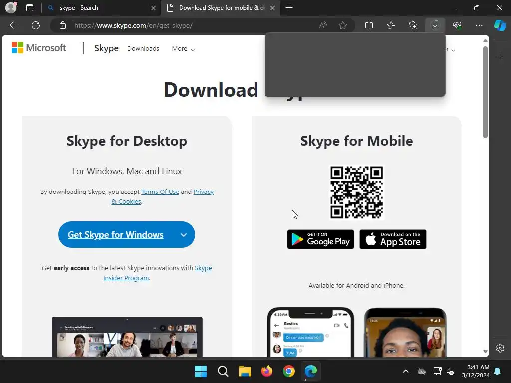Viewport: 511px width, 383px height.
Task: Click the Microsoft logo
Action: 39,48
